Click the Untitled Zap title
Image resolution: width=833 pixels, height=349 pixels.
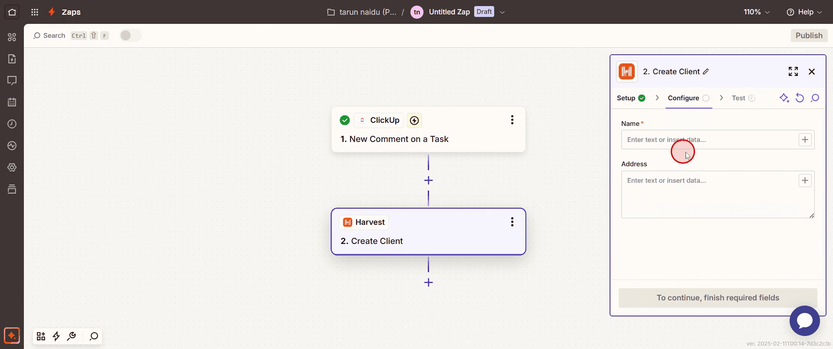[449, 12]
